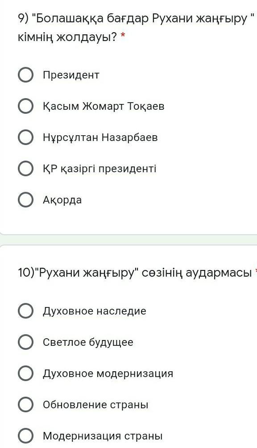257x448 pixels.
Task: Click the Ақорда answer text
Action: pos(62,200)
